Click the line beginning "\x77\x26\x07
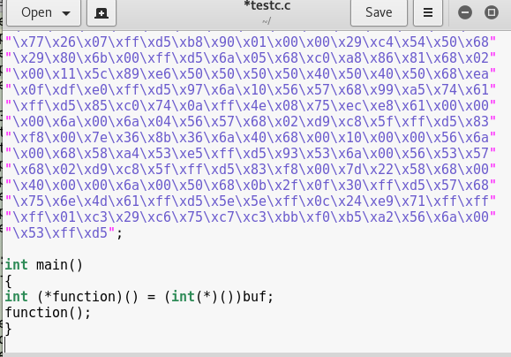 [x=251, y=42]
